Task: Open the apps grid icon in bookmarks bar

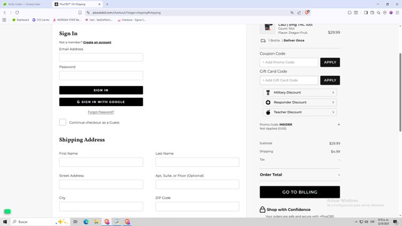Action: [x=4, y=19]
